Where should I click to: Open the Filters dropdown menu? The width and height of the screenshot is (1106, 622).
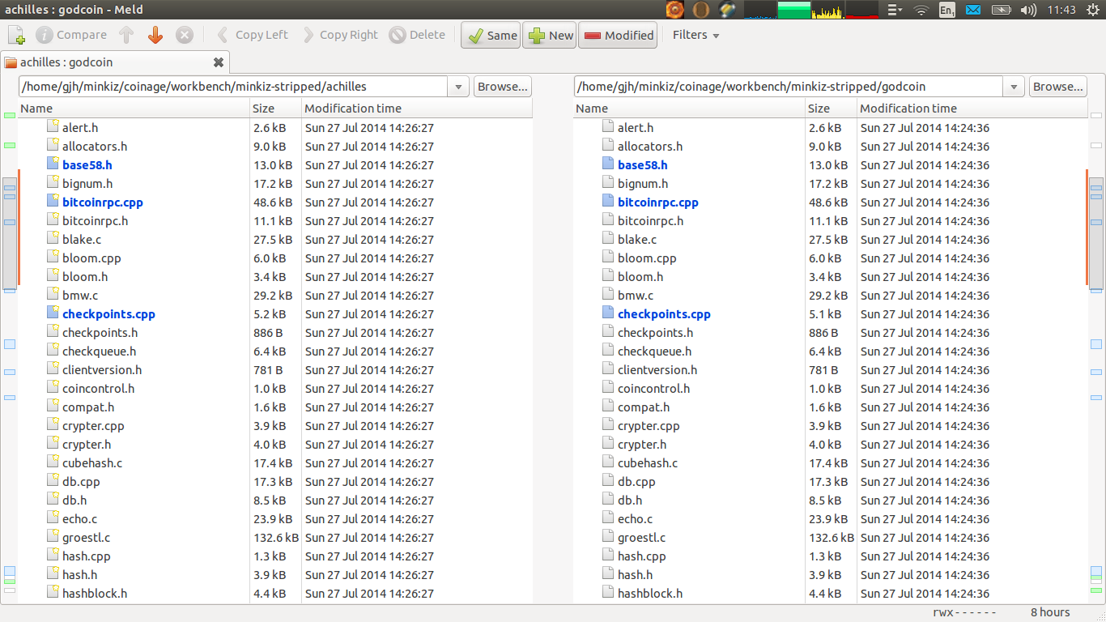click(696, 35)
